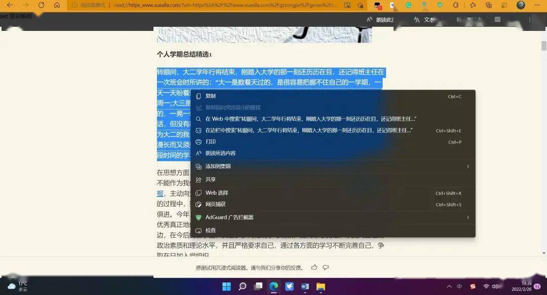Image resolution: width=547 pixels, height=295 pixels.
Task: Open the user profile avatar
Action: pos(521,5)
